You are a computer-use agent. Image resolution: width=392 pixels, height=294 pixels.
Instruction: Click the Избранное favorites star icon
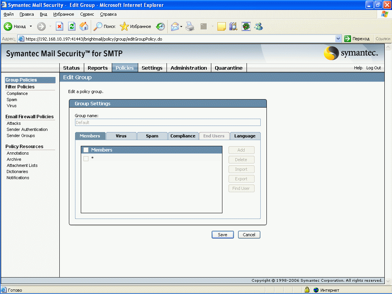click(125, 26)
